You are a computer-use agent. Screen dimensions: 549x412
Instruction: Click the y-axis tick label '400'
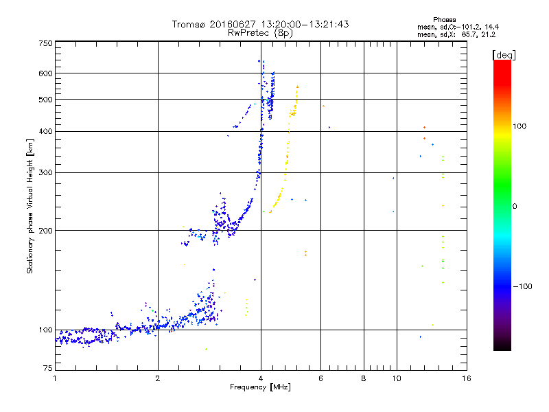pyautogui.click(x=45, y=131)
